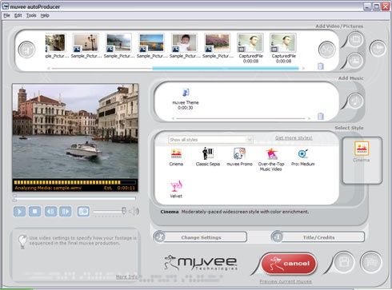
Task: Click the muvee Theme music item
Action: tap(186, 99)
